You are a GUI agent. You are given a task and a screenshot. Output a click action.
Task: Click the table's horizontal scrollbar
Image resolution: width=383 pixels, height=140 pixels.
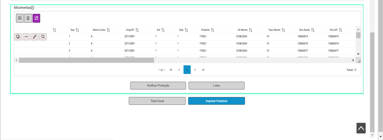(x=86, y=60)
